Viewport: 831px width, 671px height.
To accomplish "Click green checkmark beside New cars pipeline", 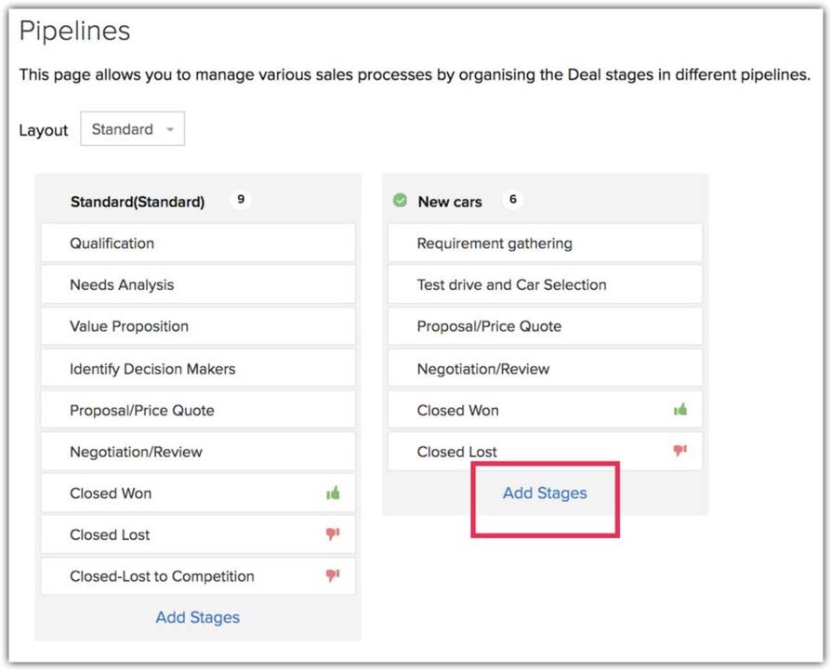I will point(400,201).
